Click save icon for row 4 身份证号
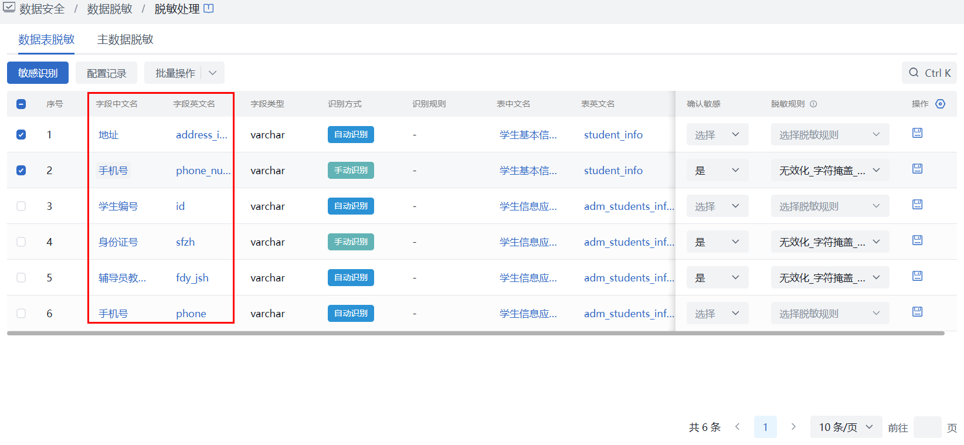The width and height of the screenshot is (964, 445). click(918, 240)
